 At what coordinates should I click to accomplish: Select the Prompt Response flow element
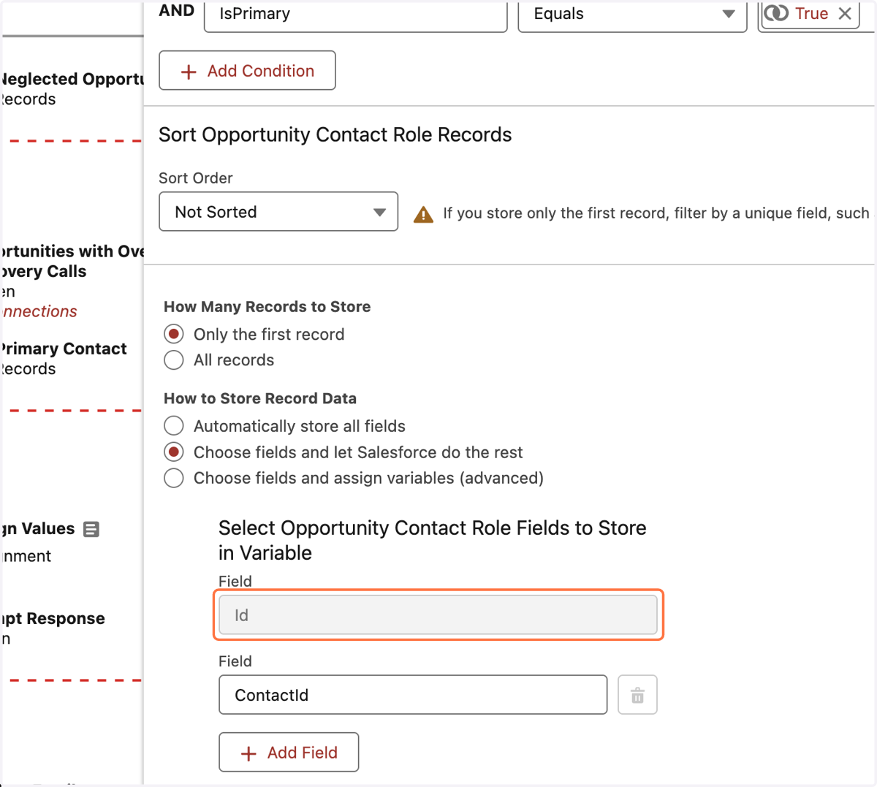click(53, 628)
